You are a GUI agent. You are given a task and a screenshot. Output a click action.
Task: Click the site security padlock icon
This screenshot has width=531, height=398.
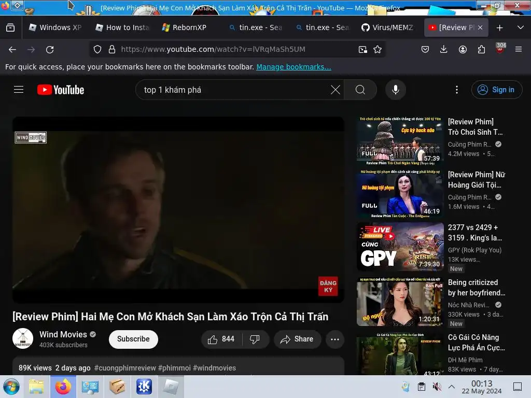click(112, 49)
